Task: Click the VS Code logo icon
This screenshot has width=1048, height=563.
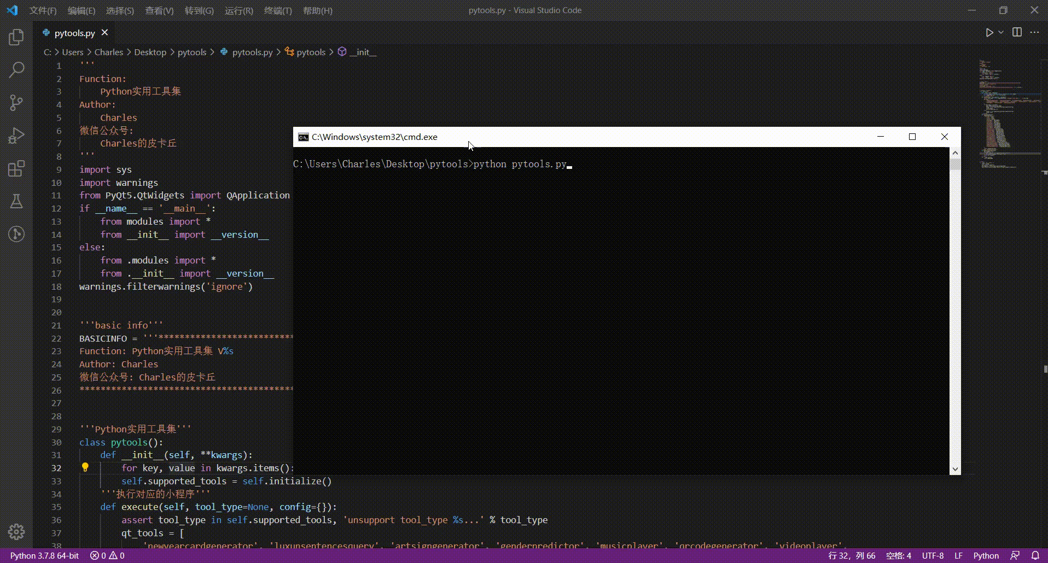Action: [x=12, y=10]
